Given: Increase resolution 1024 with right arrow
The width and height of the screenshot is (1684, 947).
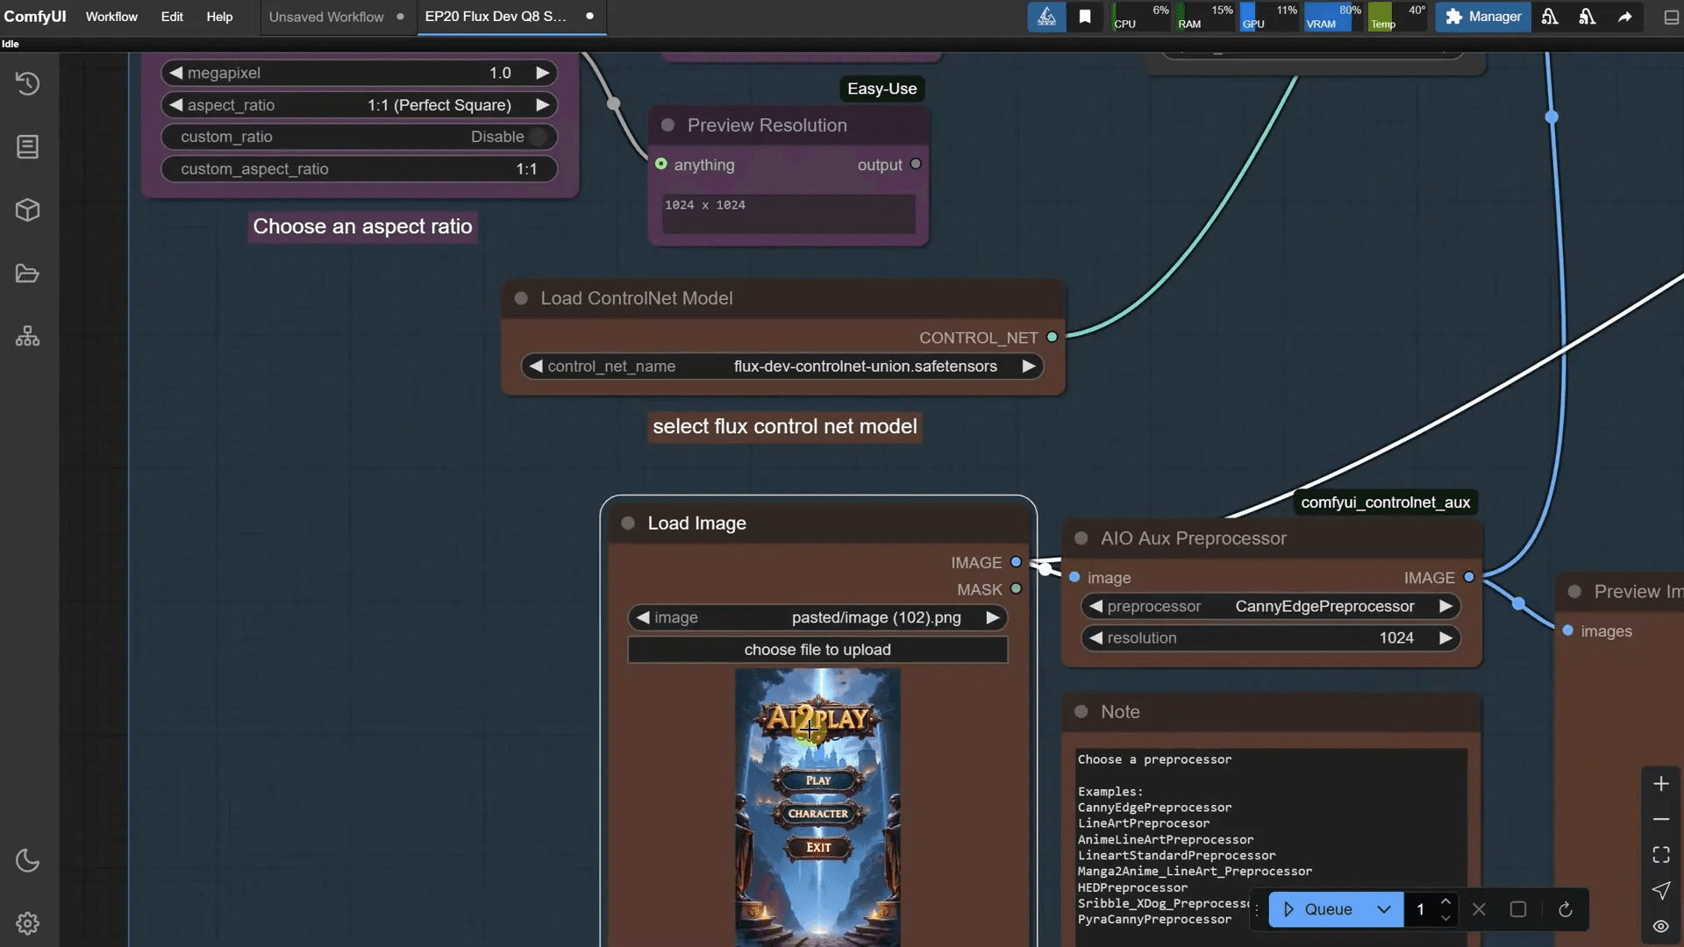Looking at the screenshot, I should (1445, 637).
